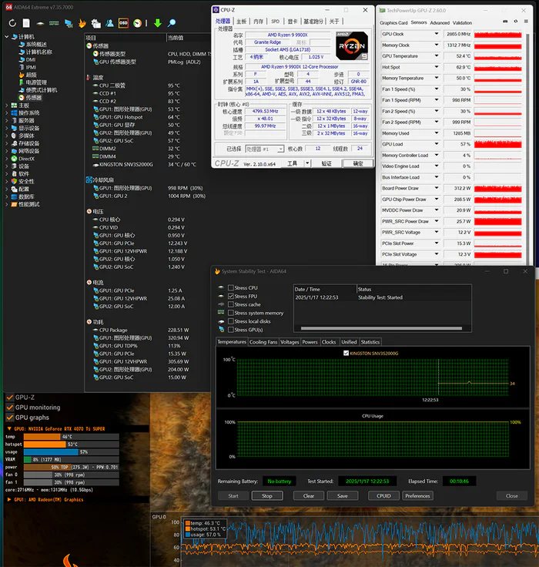Click the GPU-Z refresh icon

515,22
